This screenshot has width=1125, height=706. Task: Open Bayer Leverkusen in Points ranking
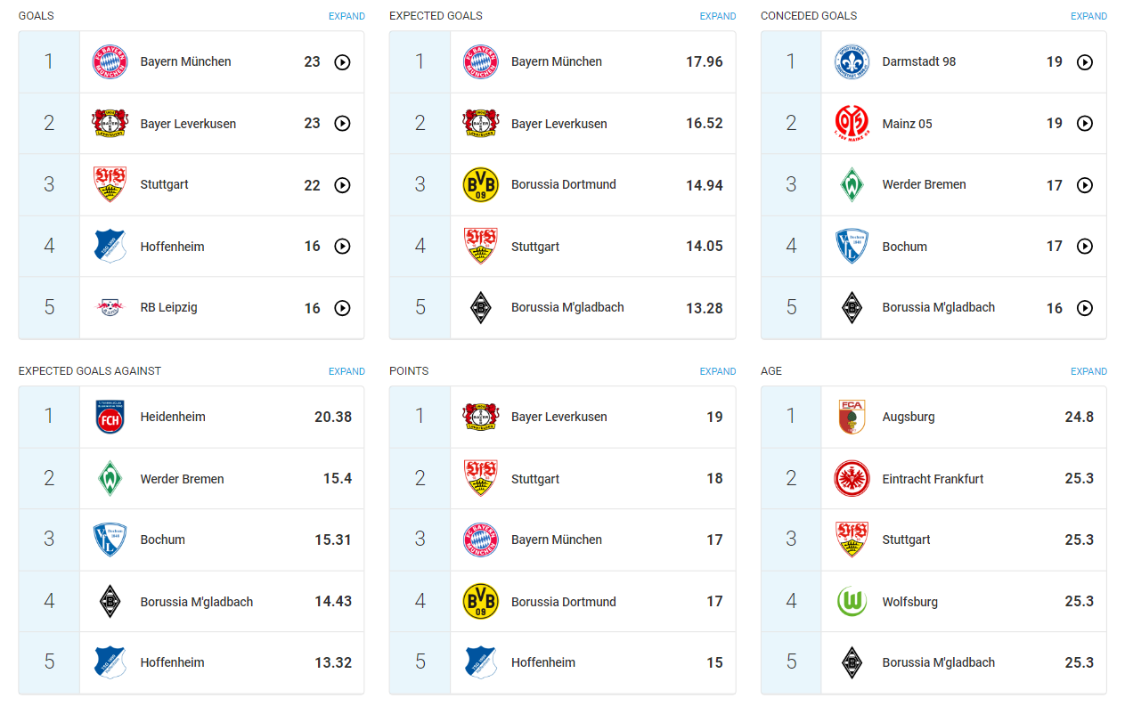click(558, 417)
